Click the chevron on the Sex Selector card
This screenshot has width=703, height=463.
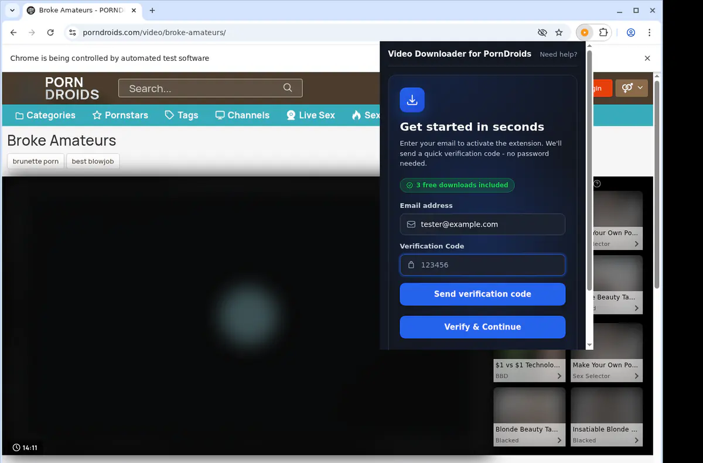[x=637, y=376]
